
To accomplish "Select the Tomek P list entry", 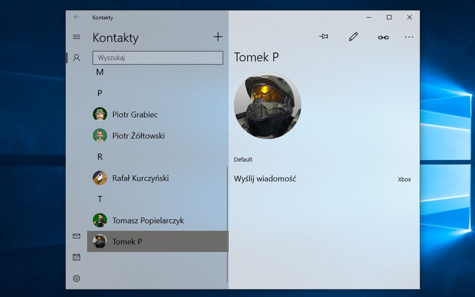I will pos(157,241).
